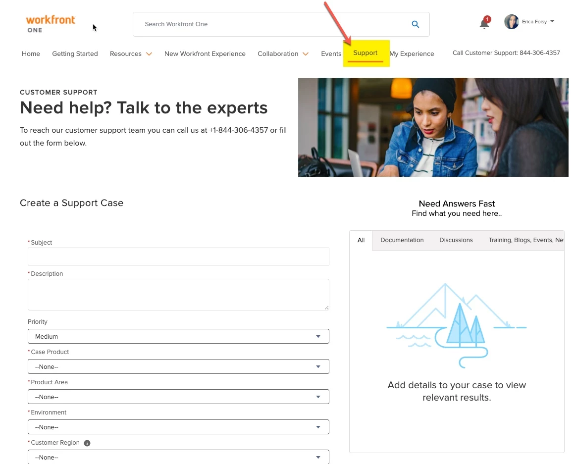574x464 pixels.
Task: Open the Customer Region dropdown
Action: [178, 457]
